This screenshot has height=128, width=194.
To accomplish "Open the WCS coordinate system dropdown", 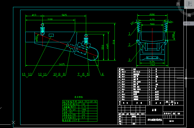I will coord(188,23).
